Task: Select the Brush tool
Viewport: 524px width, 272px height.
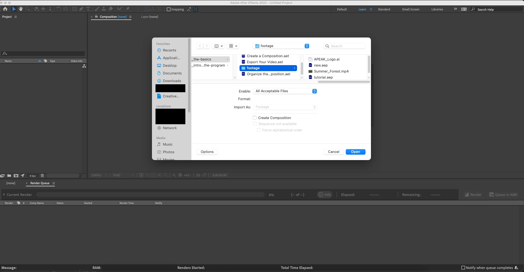Action: [97, 9]
